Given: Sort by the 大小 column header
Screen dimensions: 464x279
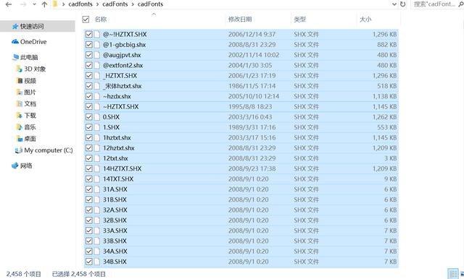Looking at the screenshot, I should coord(365,20).
